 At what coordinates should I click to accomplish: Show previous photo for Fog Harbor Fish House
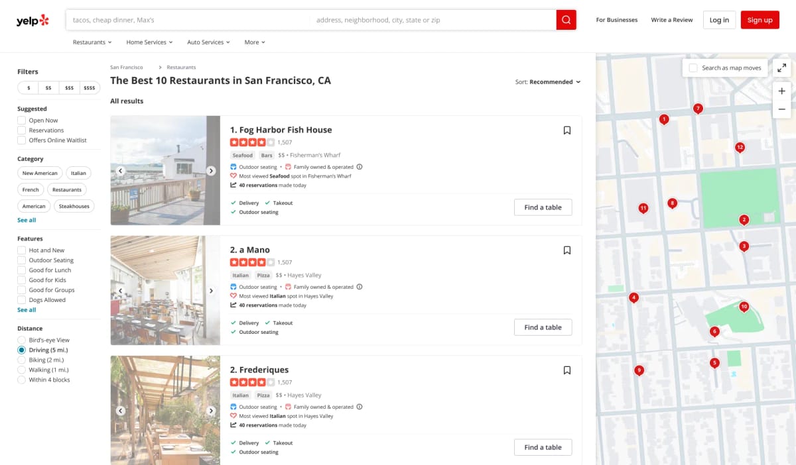pos(120,171)
